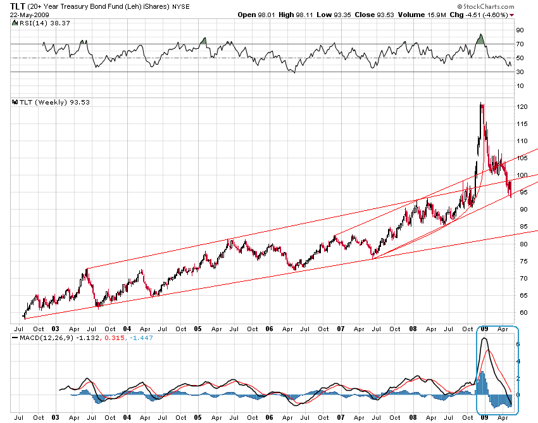Click the Chg value -4.51 (-4.60%)

487,15
